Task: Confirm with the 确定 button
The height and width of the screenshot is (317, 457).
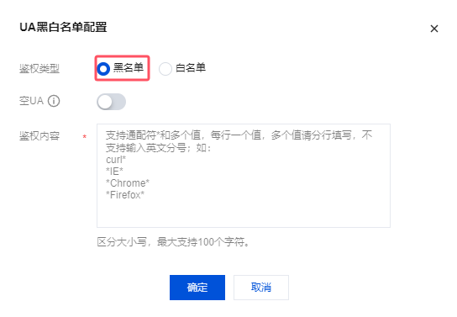Action: coord(197,288)
